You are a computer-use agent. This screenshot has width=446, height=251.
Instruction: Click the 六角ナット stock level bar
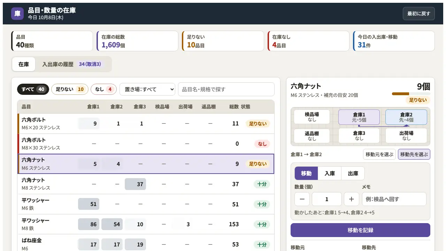(411, 94)
